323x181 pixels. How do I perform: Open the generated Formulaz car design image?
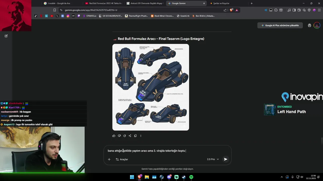[x=151, y=87]
